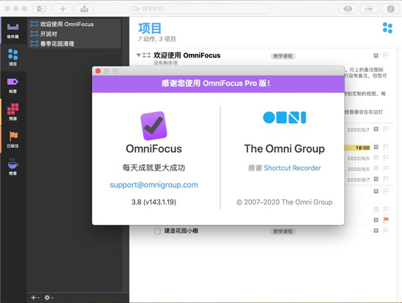Open the note icon on 欢迎使用 OmniFocus row

click(376, 56)
